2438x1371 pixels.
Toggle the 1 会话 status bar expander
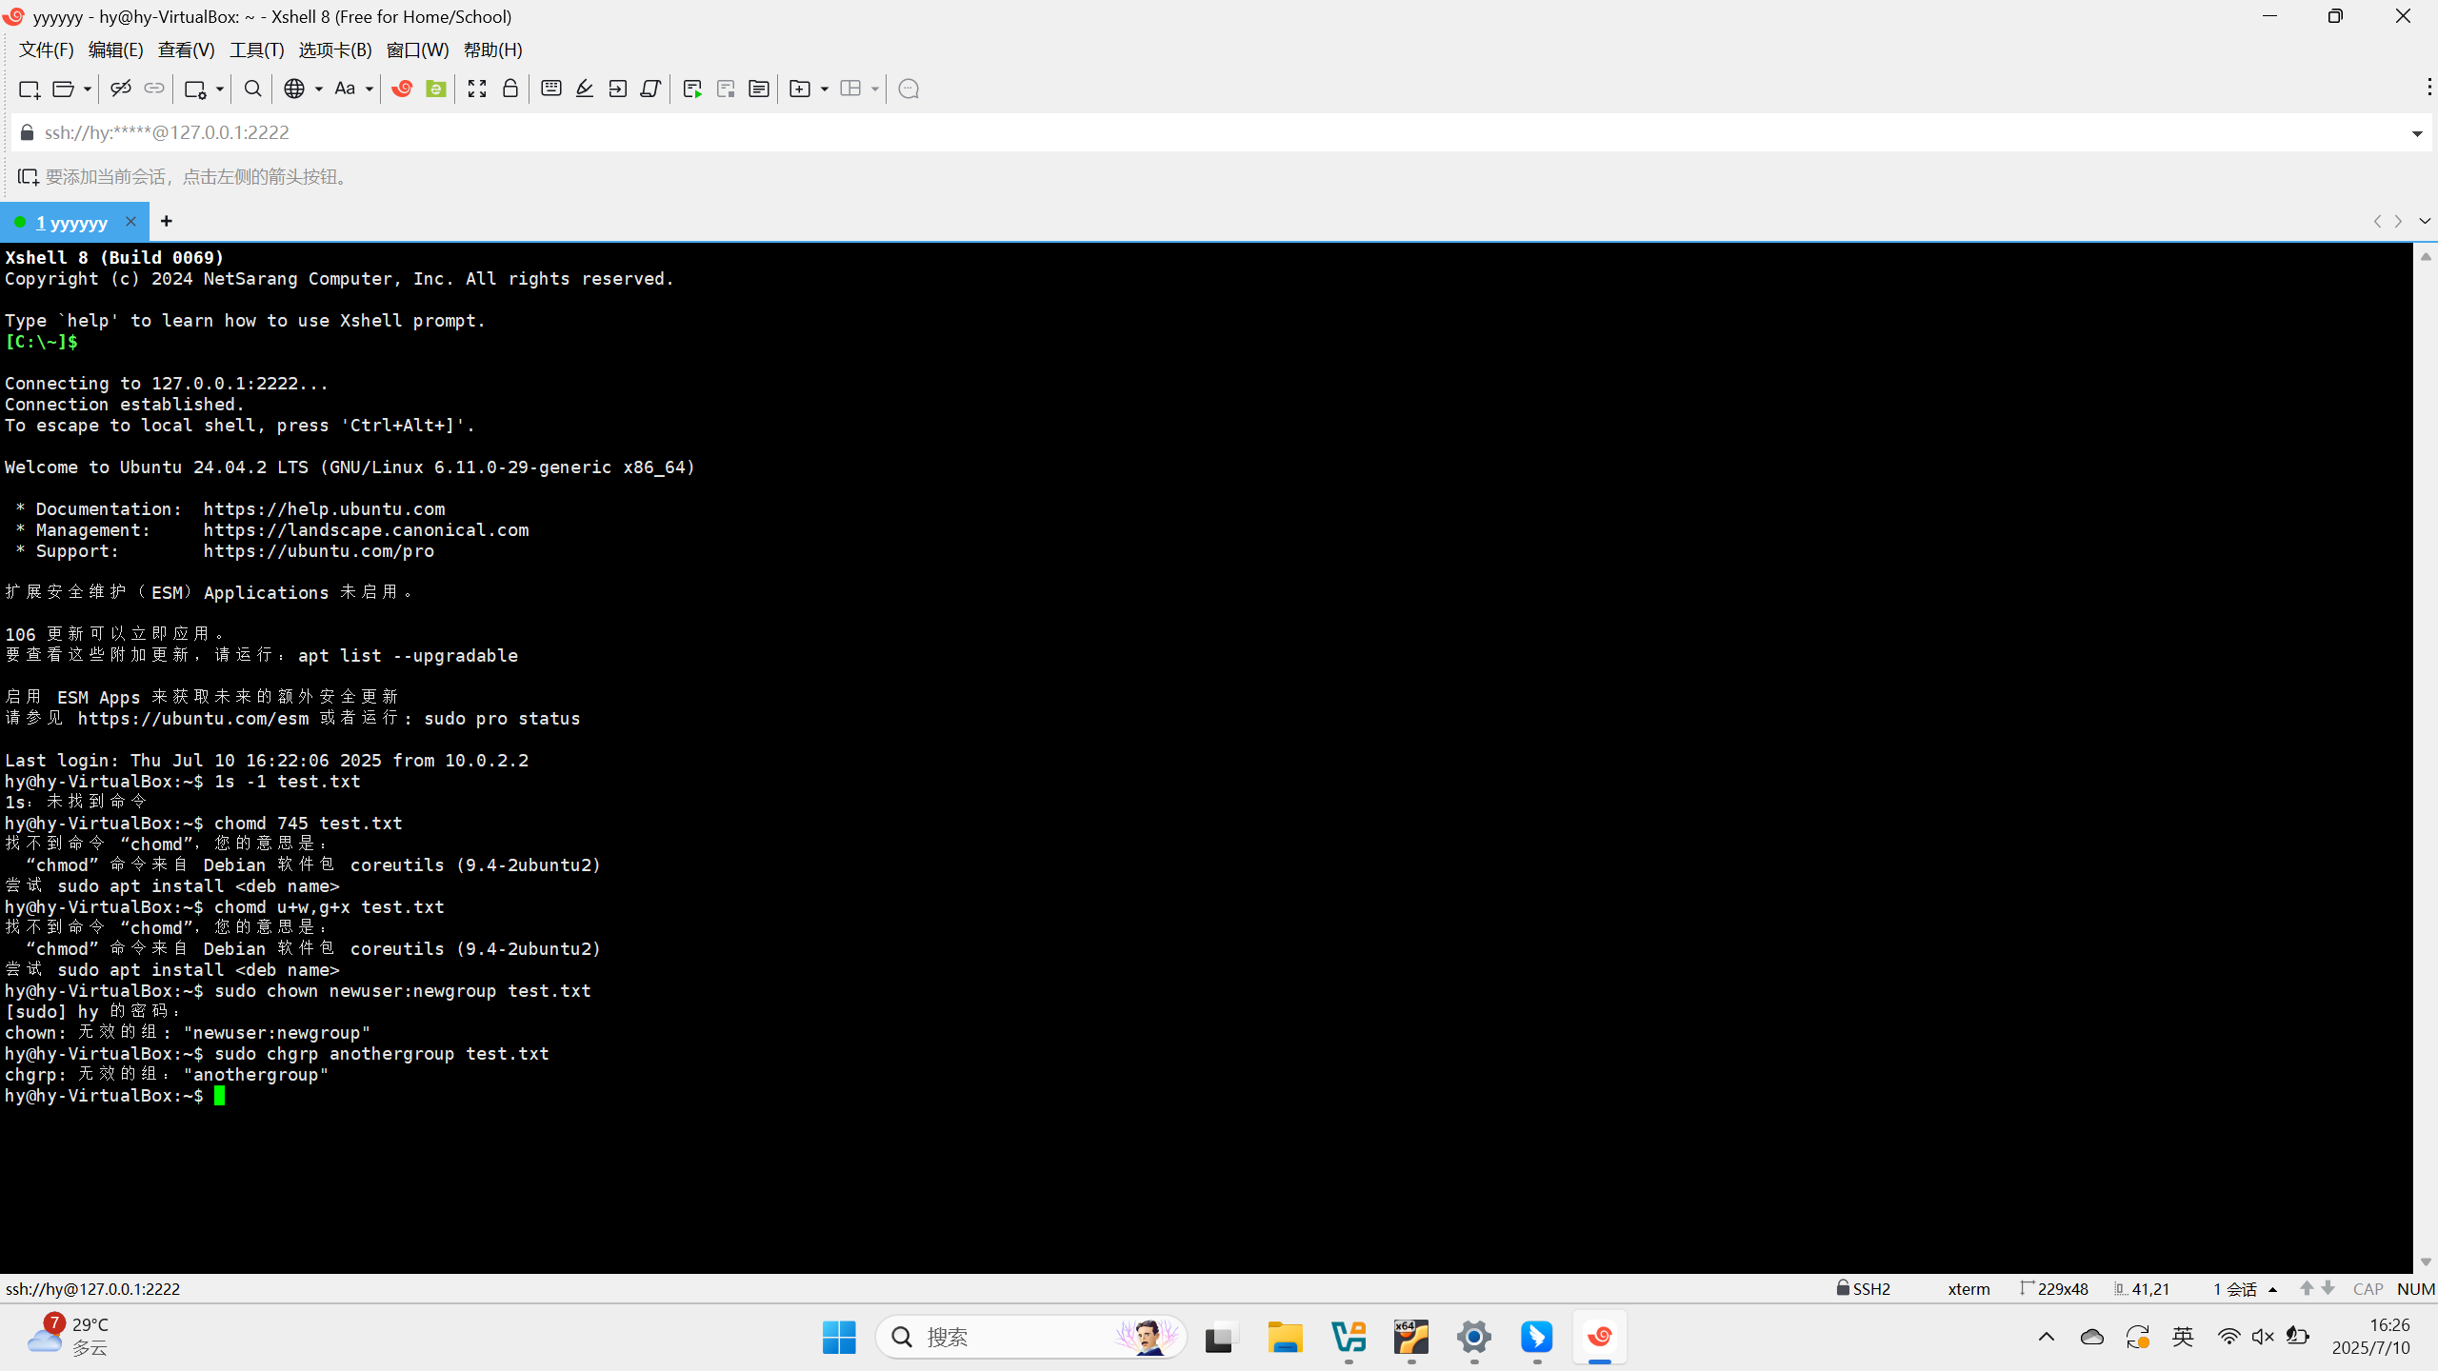[2273, 1289]
